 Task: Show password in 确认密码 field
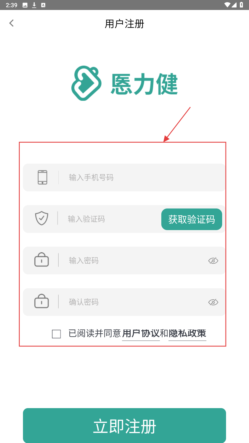213,302
